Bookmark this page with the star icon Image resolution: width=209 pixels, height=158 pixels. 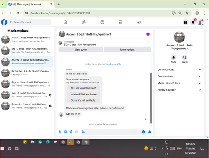(x=187, y=13)
